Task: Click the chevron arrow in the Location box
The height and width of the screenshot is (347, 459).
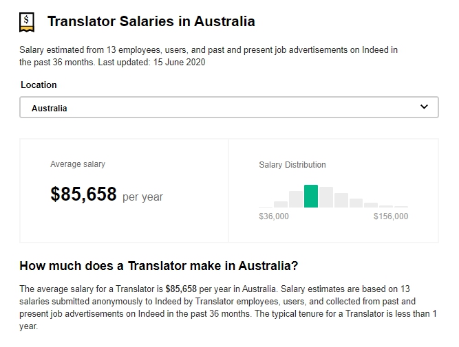Action: point(424,108)
